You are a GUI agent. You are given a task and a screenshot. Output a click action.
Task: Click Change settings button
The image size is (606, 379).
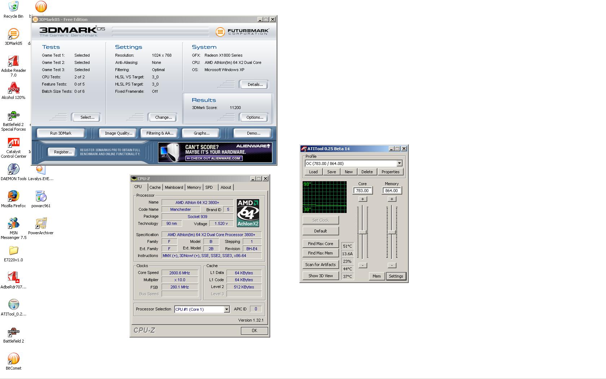point(163,117)
